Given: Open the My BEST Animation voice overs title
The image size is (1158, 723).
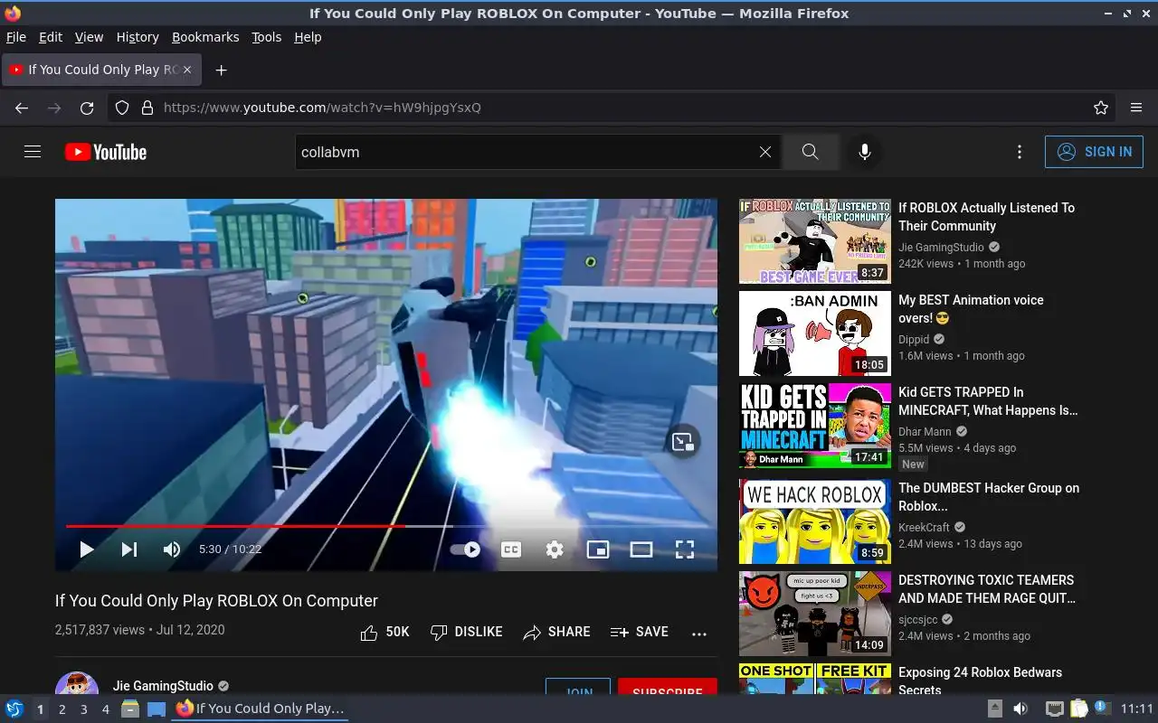Looking at the screenshot, I should pos(971,309).
